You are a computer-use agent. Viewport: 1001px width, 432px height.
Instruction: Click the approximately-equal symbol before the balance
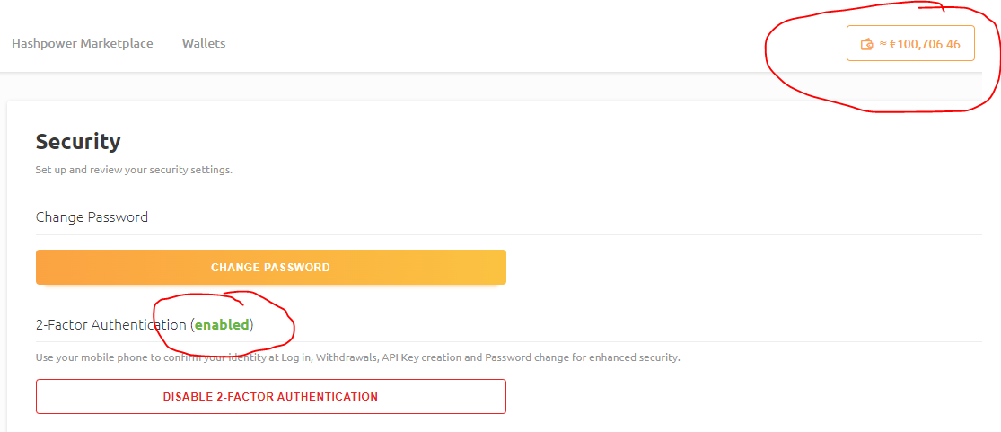coord(883,44)
